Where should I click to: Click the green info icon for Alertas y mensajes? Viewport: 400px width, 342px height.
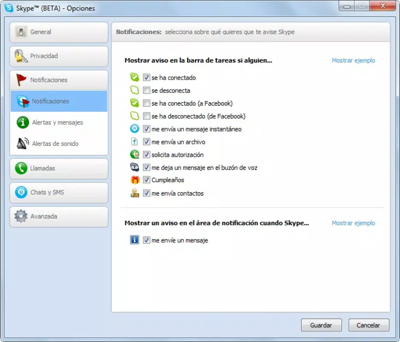click(x=23, y=122)
